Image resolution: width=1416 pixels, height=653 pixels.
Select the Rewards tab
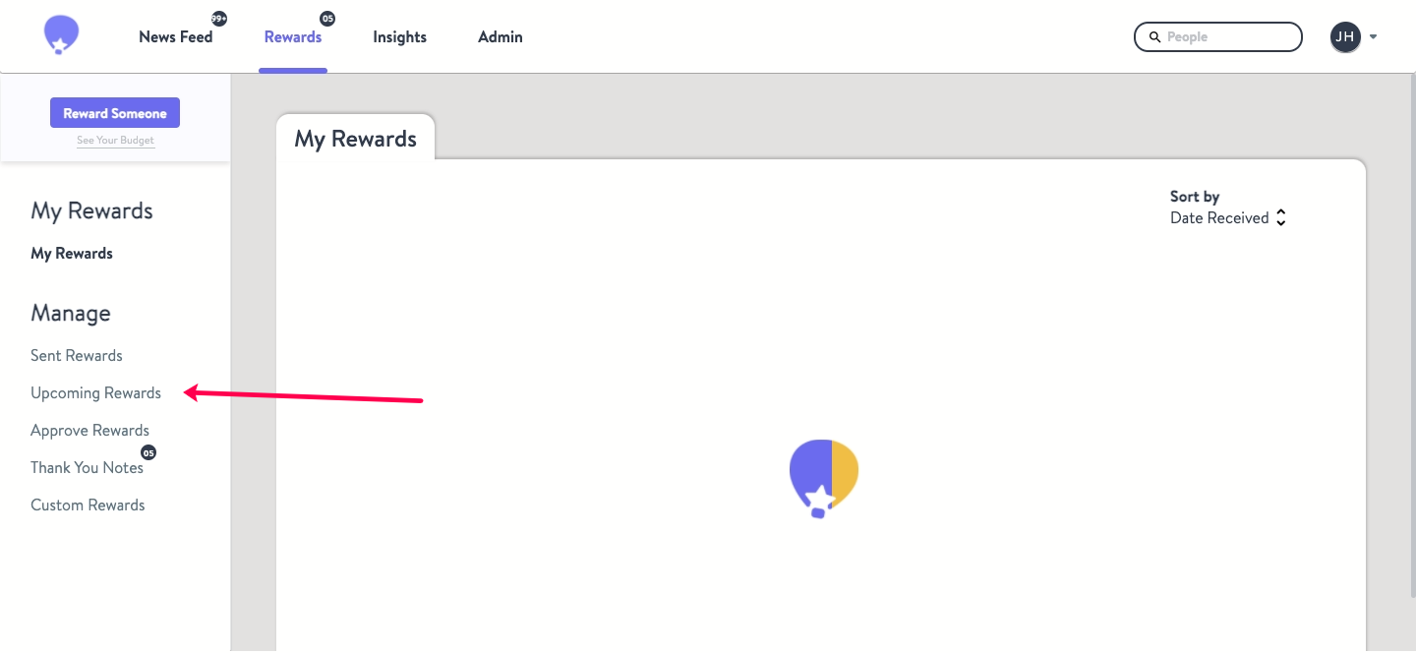coord(293,37)
